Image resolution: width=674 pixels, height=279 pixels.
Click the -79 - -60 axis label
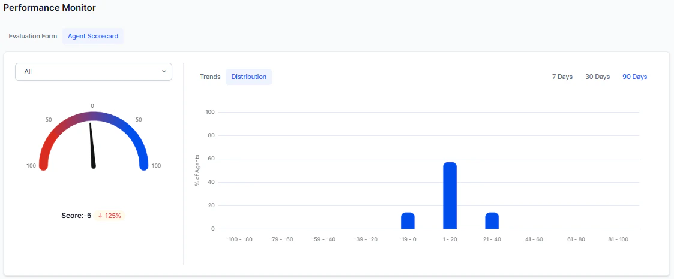[281, 239]
